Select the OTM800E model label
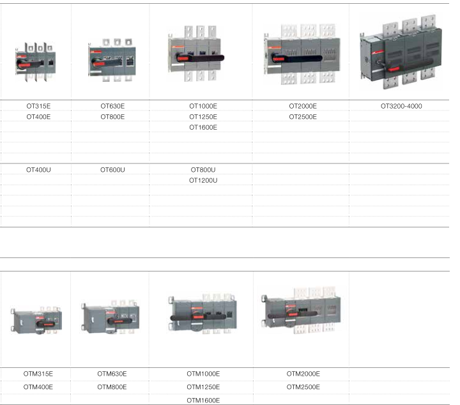This screenshot has width=460, height=405. point(112,387)
